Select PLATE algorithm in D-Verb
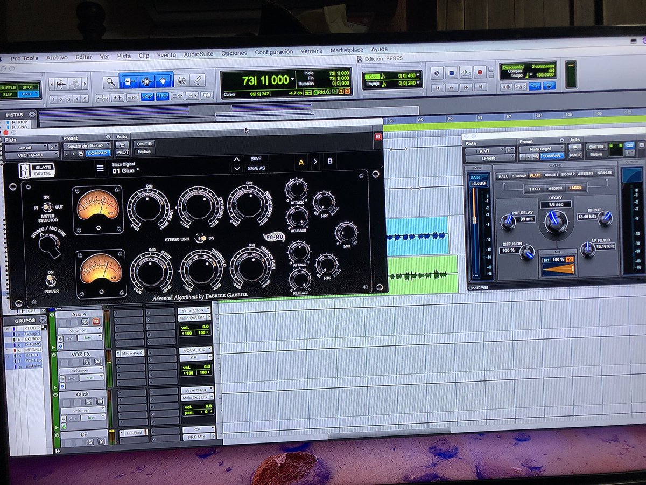This screenshot has height=485, width=646. (535, 176)
